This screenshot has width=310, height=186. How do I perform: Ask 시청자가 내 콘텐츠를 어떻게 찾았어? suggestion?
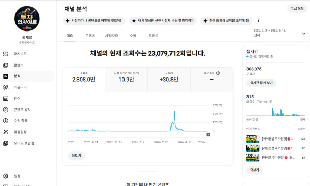click(x=94, y=21)
